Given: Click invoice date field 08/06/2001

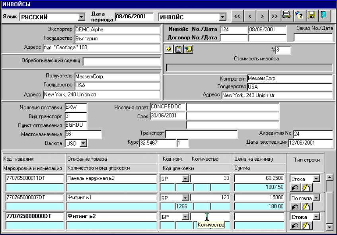Looking at the screenshot, I should pos(267,29).
